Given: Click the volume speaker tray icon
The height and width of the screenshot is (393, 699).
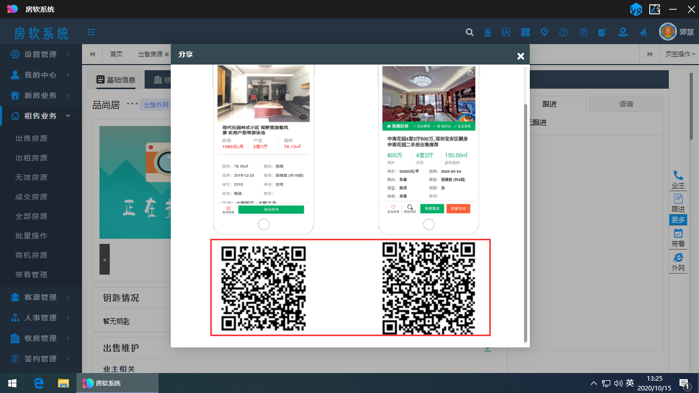Looking at the screenshot, I should point(618,383).
